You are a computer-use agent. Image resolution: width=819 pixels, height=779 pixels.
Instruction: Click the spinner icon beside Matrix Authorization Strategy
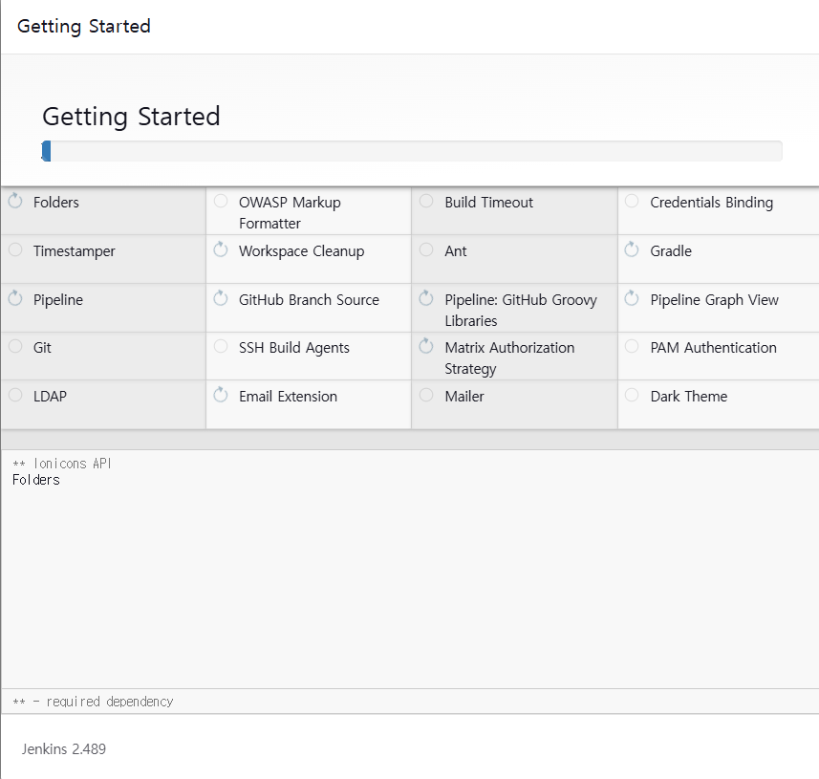(x=426, y=345)
